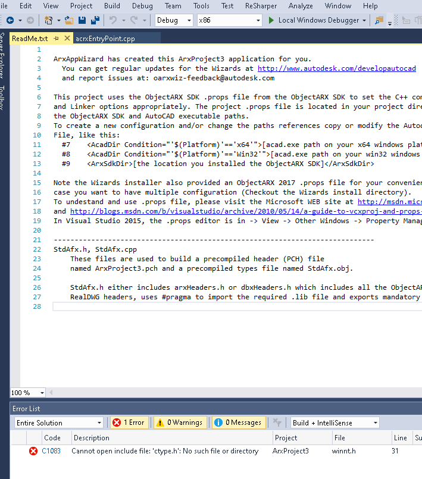Viewport: 422px width, 479px height.
Task: Open the Edit menu
Action: [26, 6]
